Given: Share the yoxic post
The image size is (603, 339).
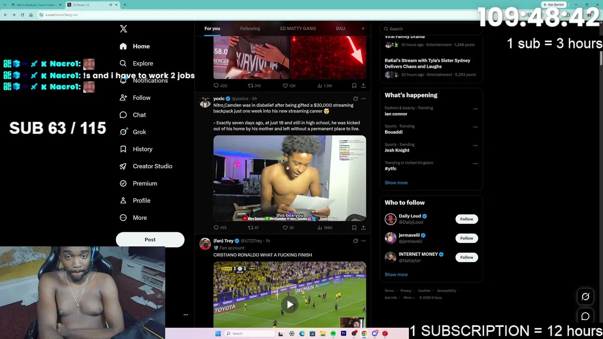Looking at the screenshot, I should pyautogui.click(x=363, y=228).
